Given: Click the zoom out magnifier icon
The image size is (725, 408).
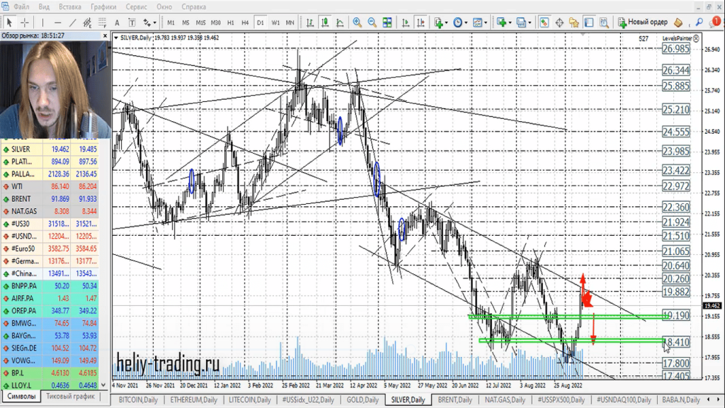Looking at the screenshot, I should [x=372, y=22].
